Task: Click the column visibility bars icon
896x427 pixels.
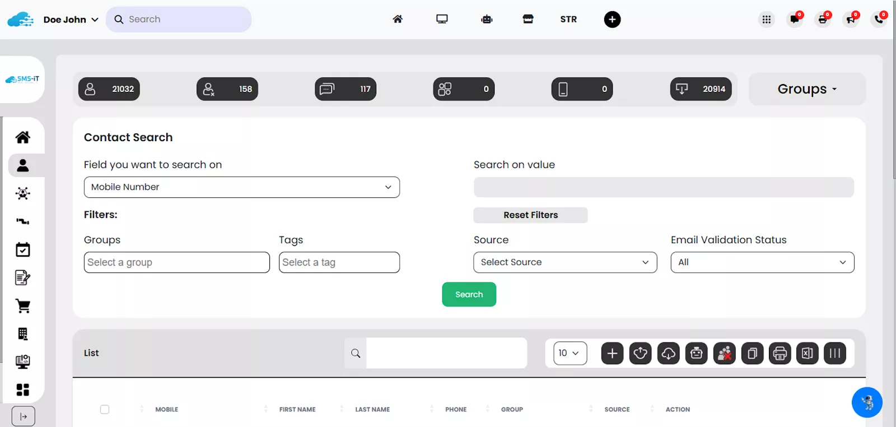Action: [x=834, y=353]
